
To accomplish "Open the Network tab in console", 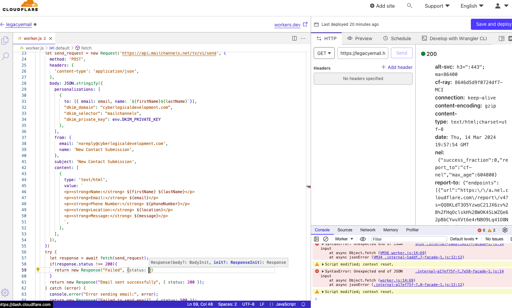I will (x=368, y=230).
